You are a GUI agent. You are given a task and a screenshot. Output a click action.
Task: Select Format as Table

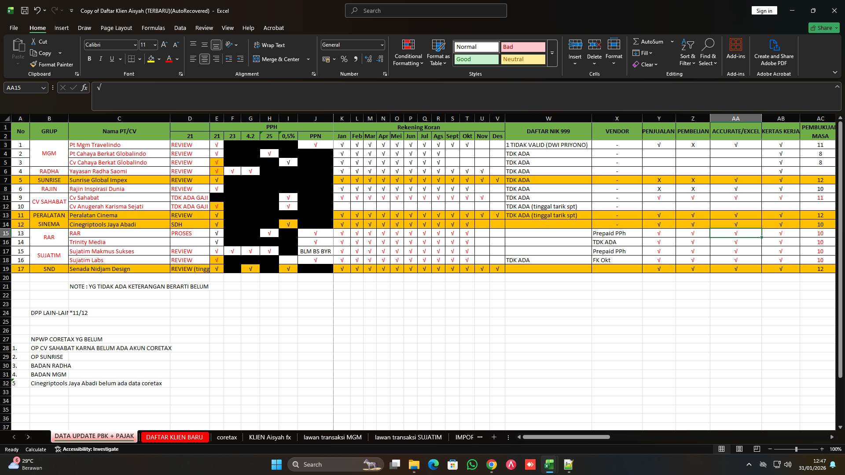tap(437, 52)
